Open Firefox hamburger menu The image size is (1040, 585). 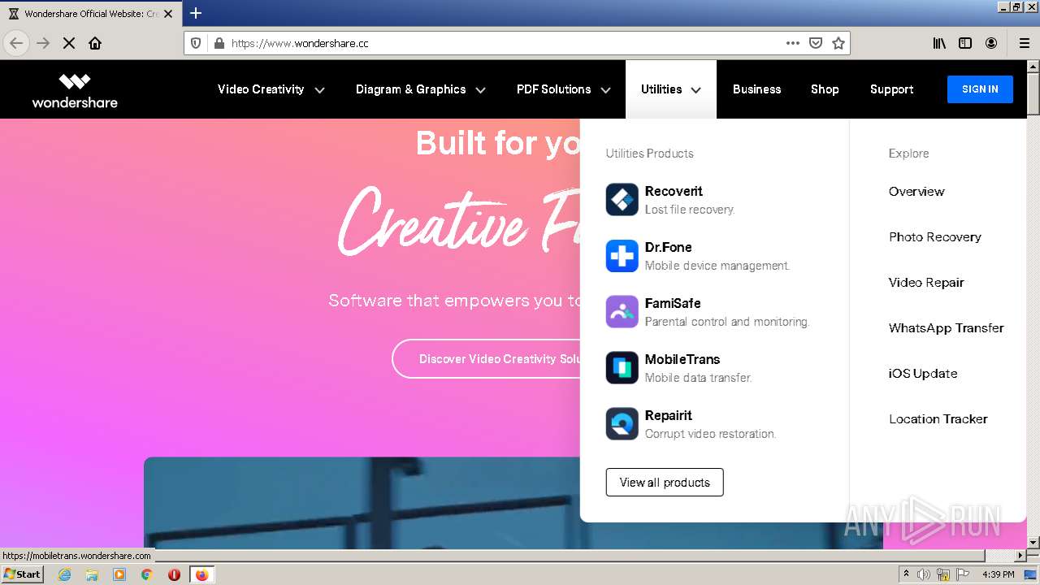pyautogui.click(x=1025, y=43)
